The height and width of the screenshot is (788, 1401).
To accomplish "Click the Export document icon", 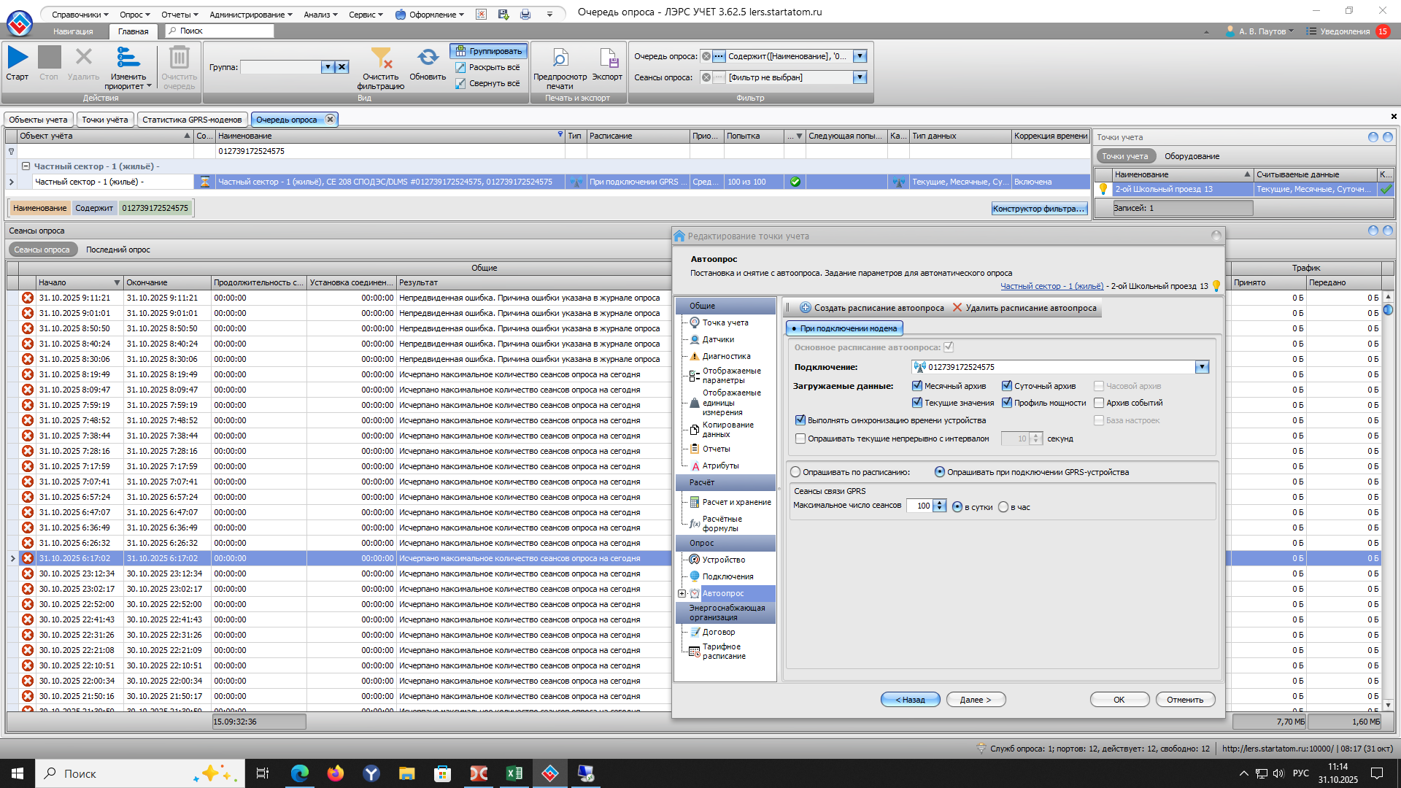I will [607, 58].
